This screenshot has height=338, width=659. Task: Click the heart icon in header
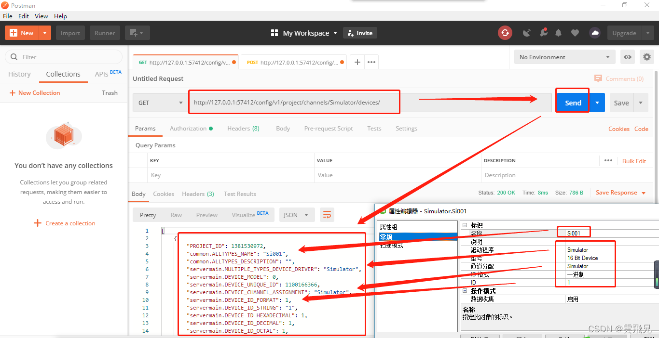coord(575,33)
